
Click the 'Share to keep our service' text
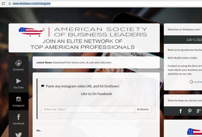(185, 101)
